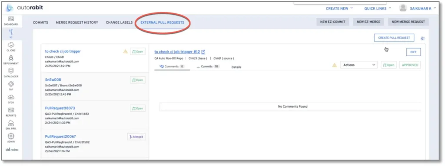This screenshot has height=166, width=445.
Task: Show the Commits 10 tab of pull request
Action: (x=208, y=67)
